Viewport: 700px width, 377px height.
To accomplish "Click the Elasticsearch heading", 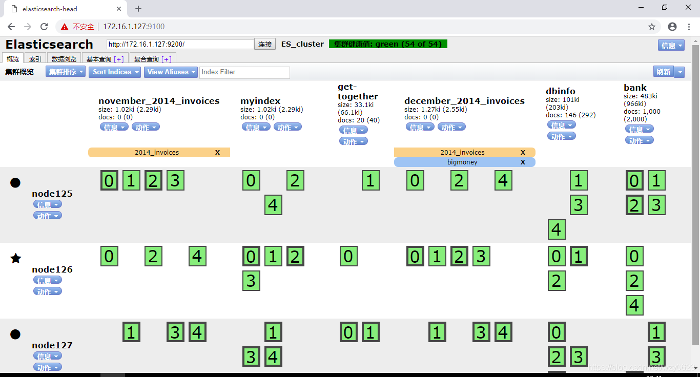I will (49, 45).
